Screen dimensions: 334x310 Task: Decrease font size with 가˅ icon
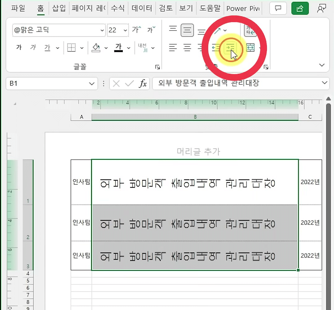pos(152,30)
